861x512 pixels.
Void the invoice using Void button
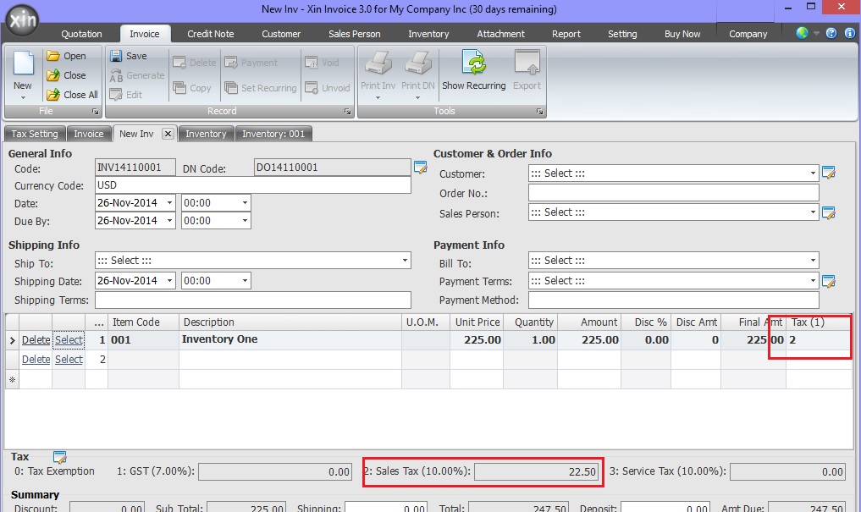coord(322,63)
